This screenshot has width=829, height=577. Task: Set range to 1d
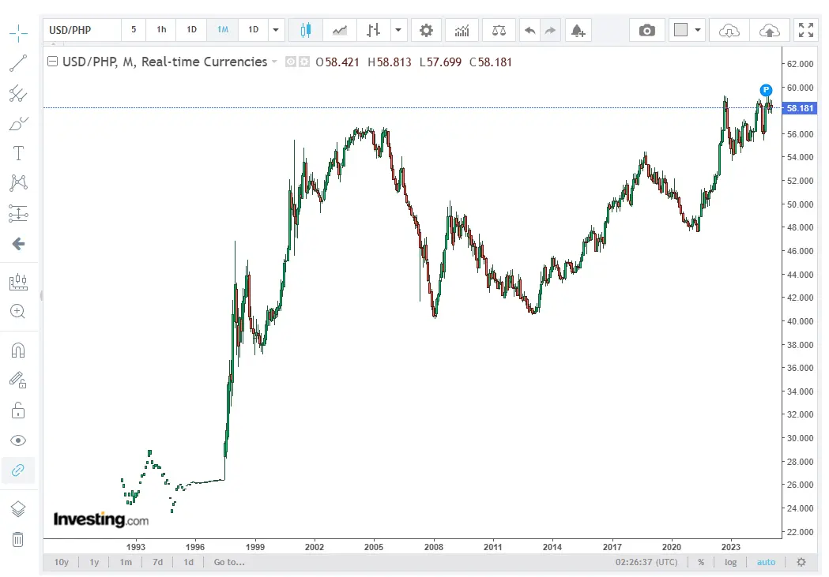pyautogui.click(x=188, y=562)
